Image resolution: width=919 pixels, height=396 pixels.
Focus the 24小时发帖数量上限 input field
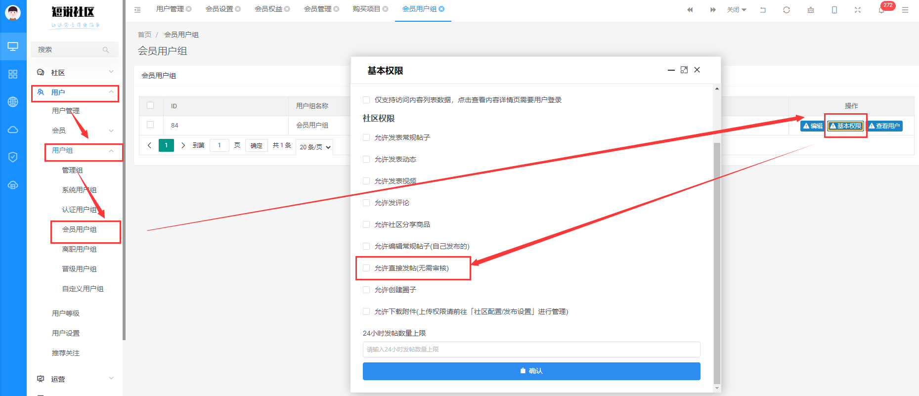(531, 350)
